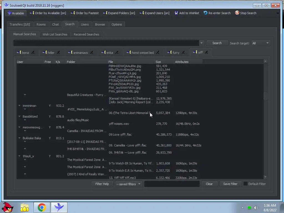Click Add to Wishlist
Screen dimensions: 284x213
[x=187, y=13]
